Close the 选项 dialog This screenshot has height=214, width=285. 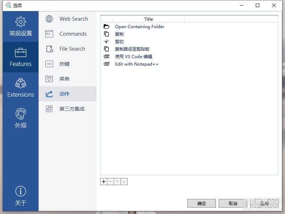click(274, 5)
